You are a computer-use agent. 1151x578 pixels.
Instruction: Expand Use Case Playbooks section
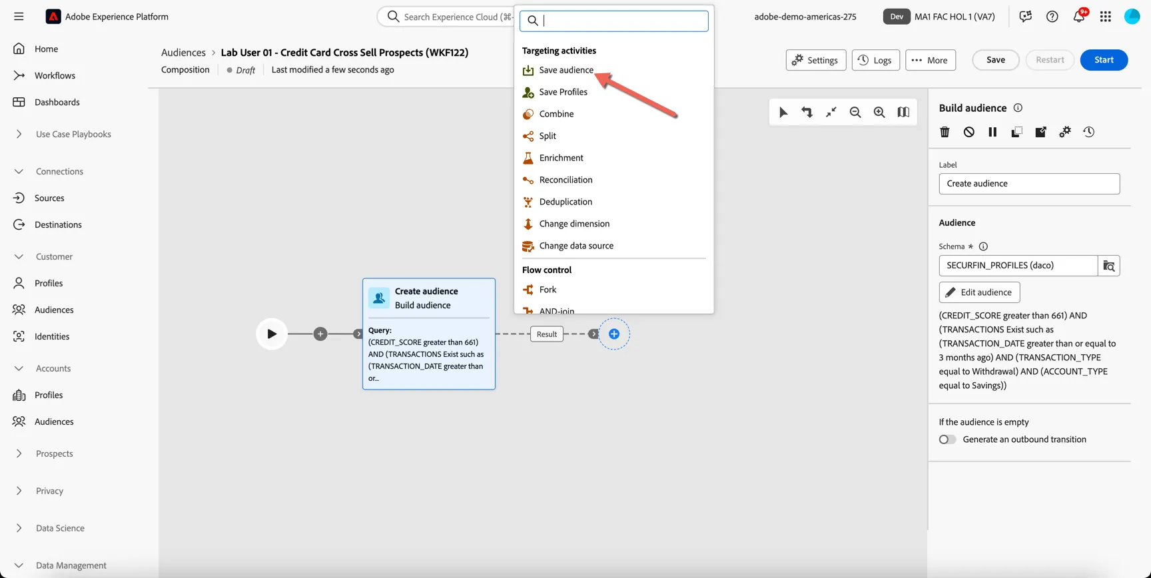(x=19, y=134)
